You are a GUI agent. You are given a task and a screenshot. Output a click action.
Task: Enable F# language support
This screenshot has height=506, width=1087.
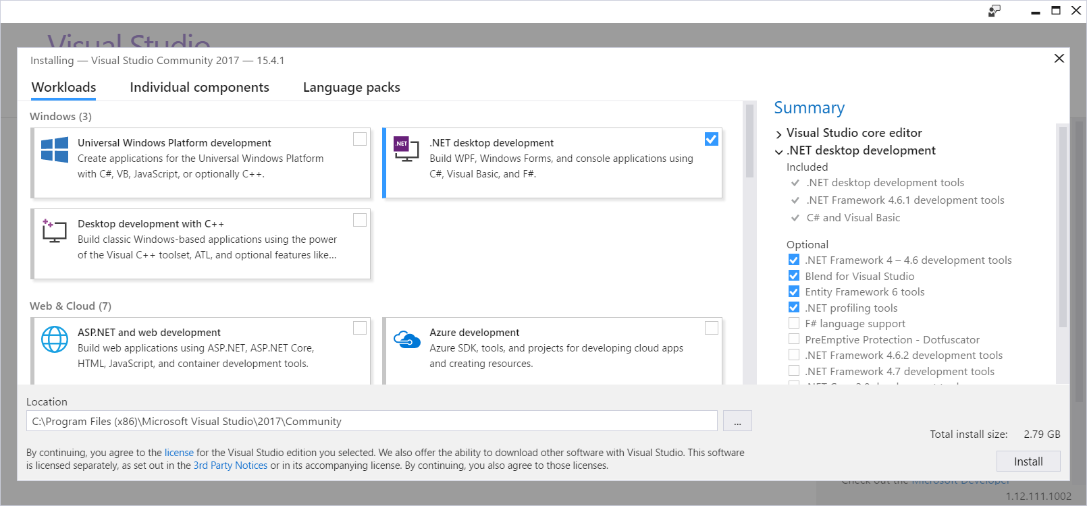[x=794, y=323]
